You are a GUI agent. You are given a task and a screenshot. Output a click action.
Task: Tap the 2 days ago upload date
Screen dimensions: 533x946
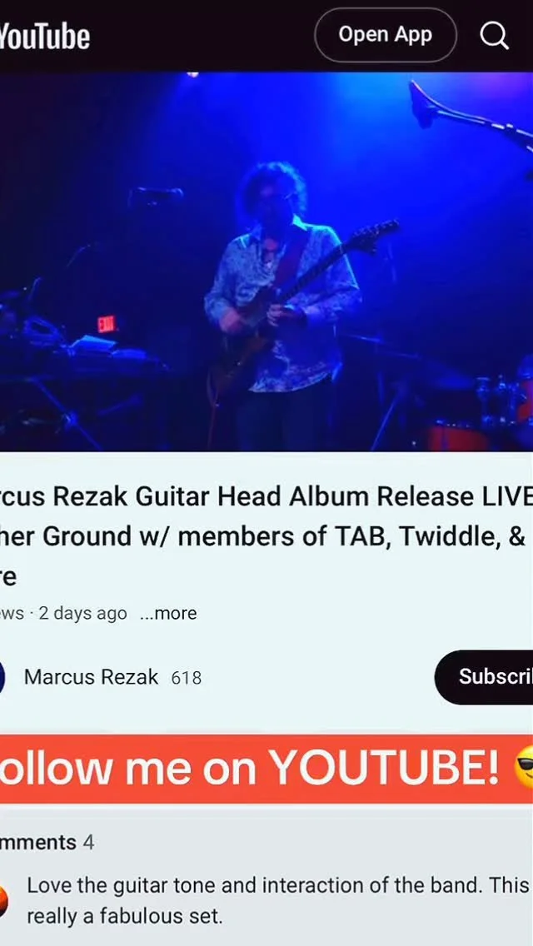[x=82, y=614]
